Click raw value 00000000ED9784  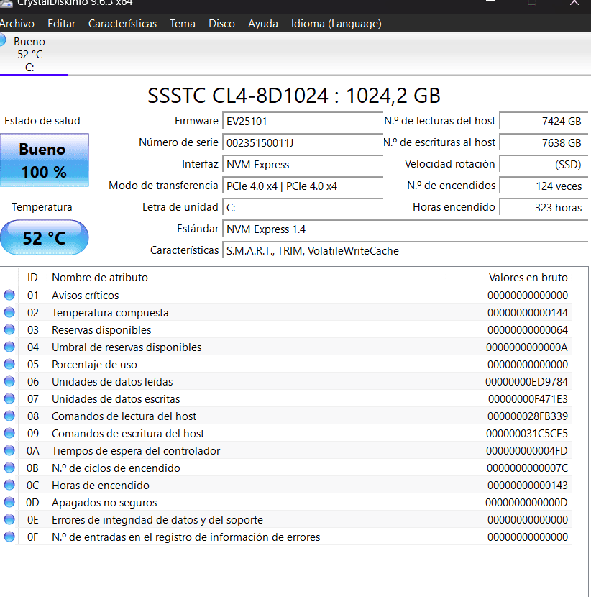[x=526, y=381]
